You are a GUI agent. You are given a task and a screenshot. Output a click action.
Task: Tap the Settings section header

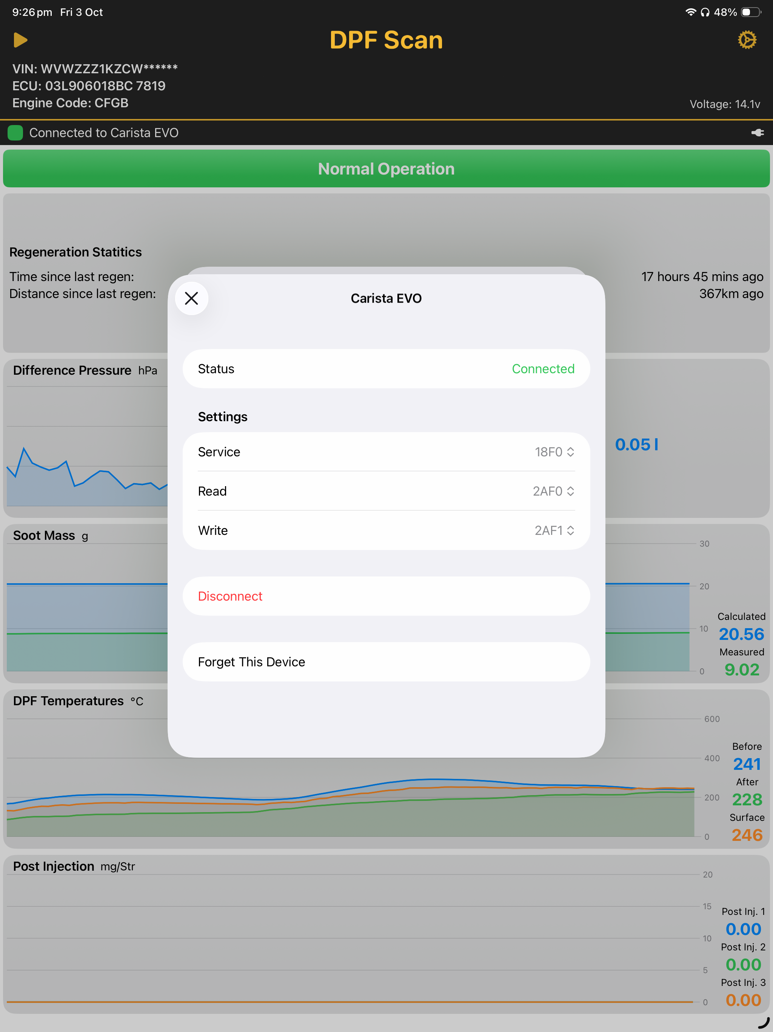[223, 417]
